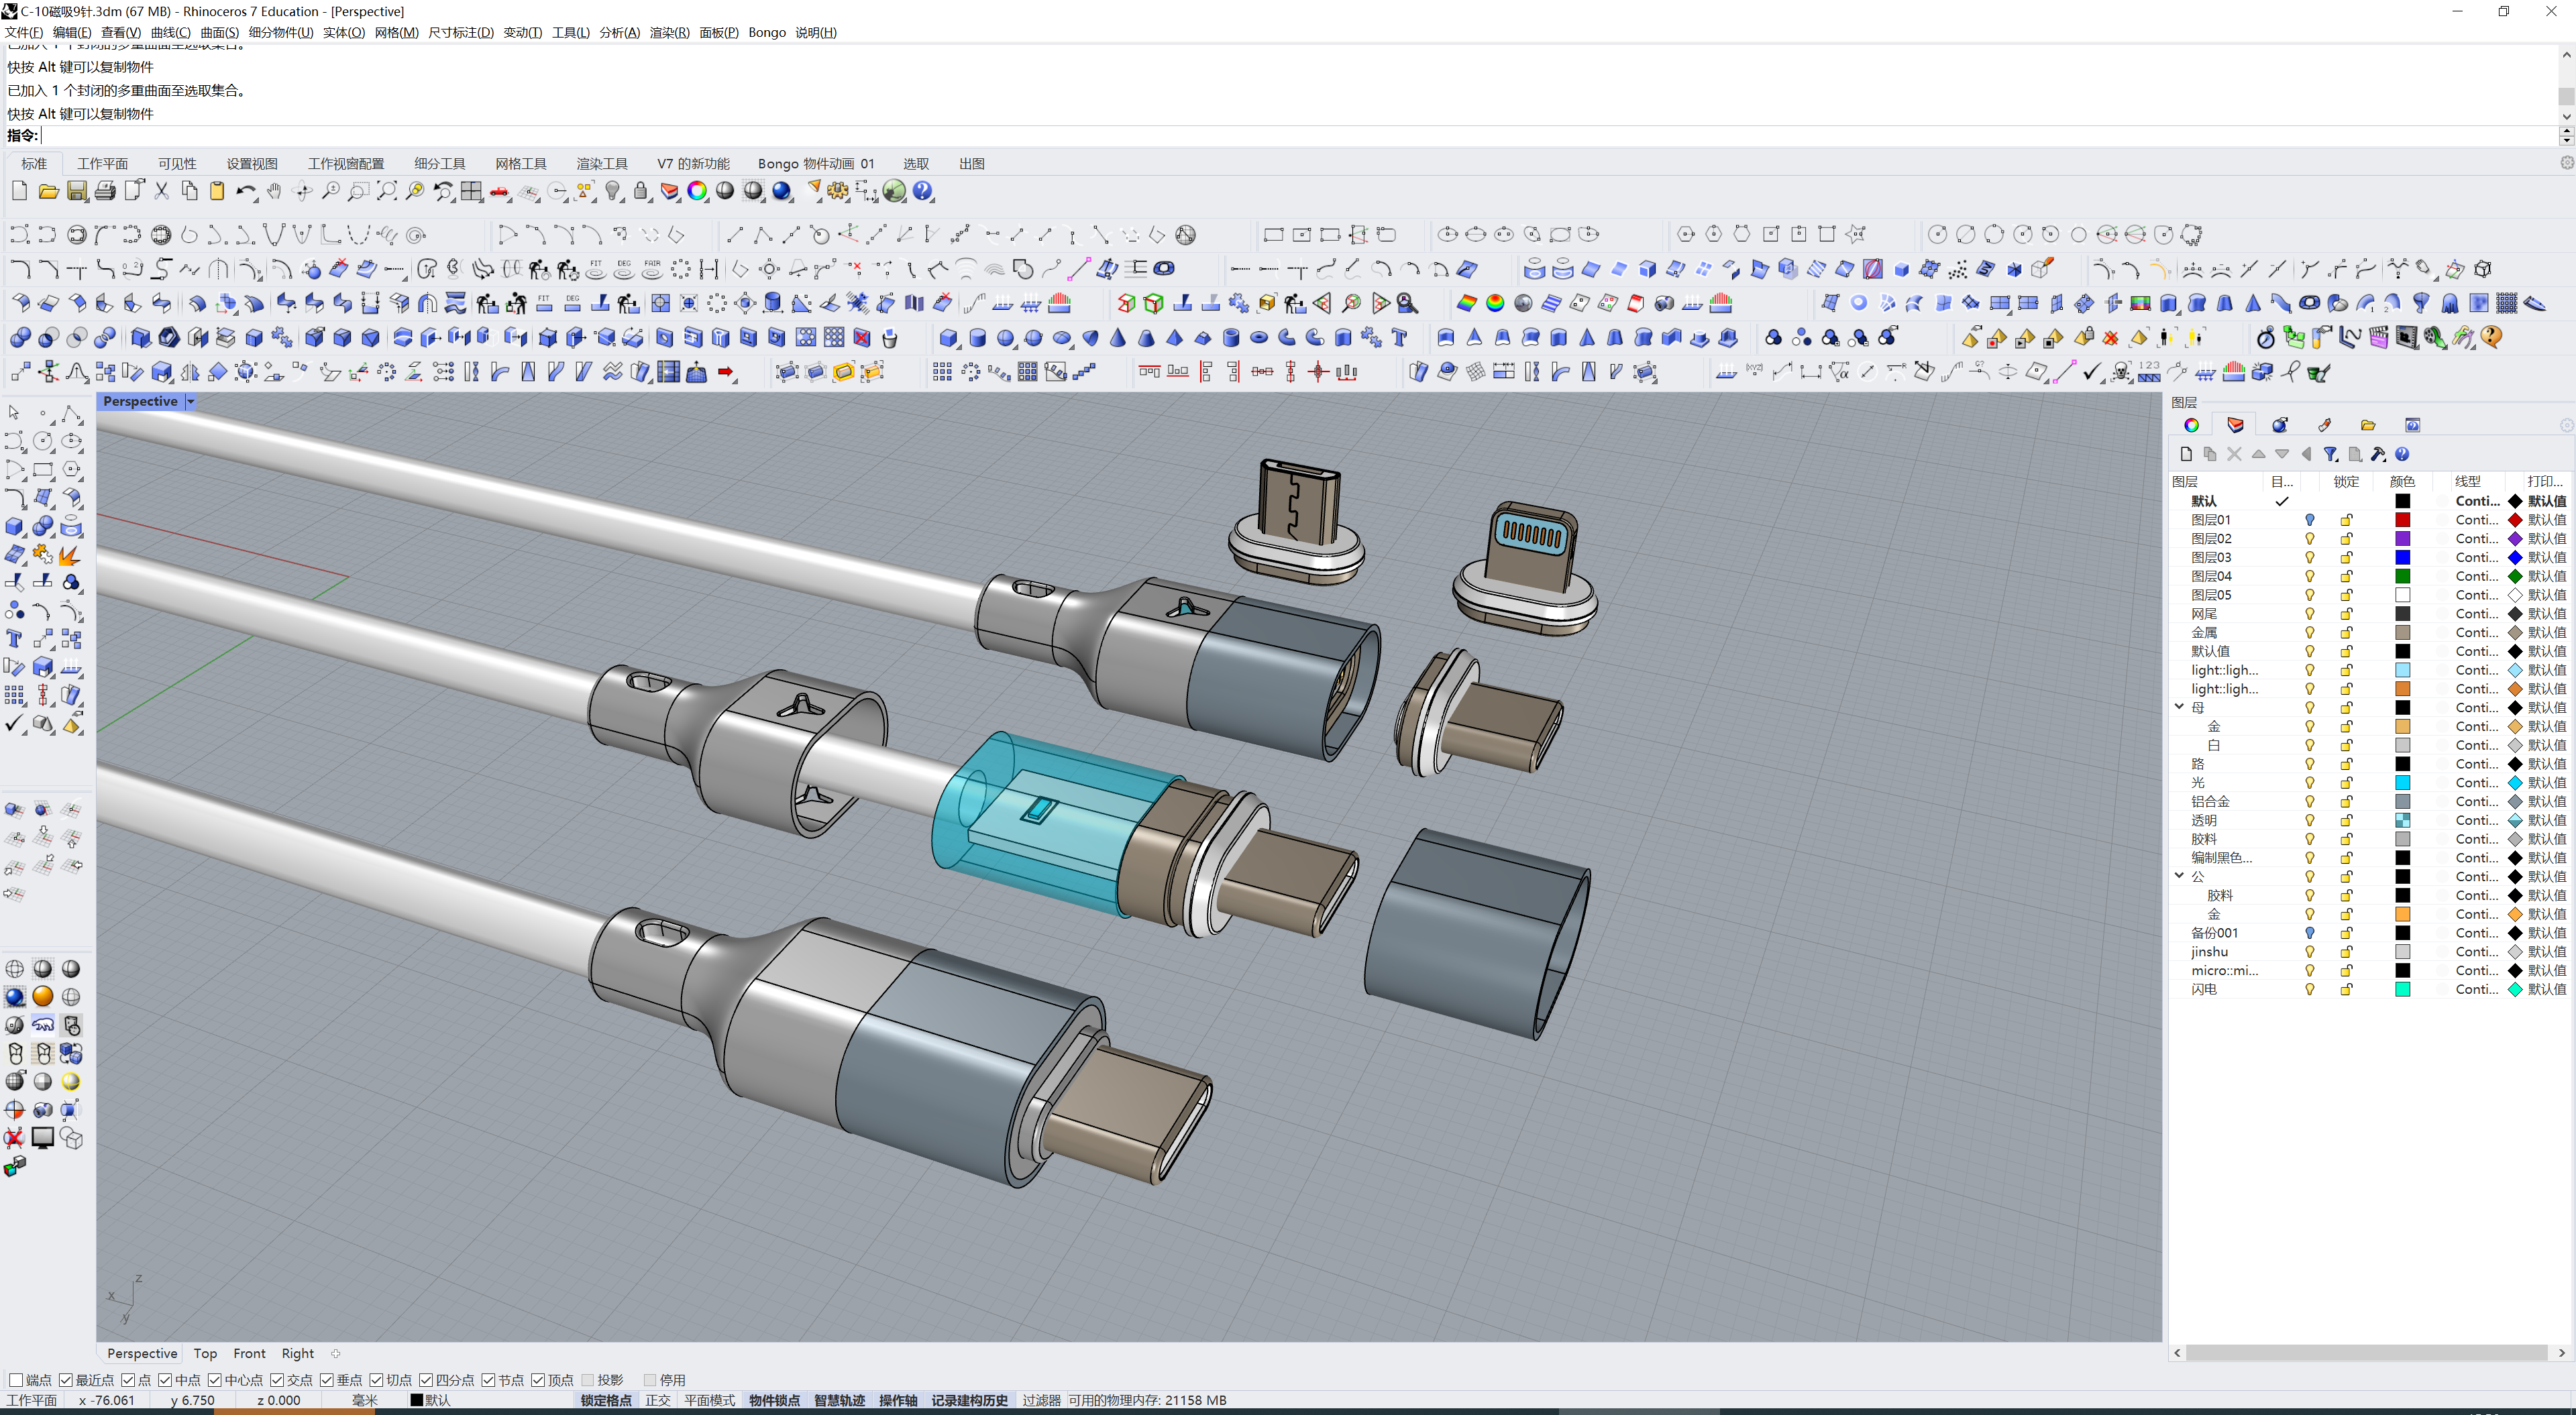Switch to the 网格工具 toolbar tab
The height and width of the screenshot is (1415, 2576).
[521, 163]
